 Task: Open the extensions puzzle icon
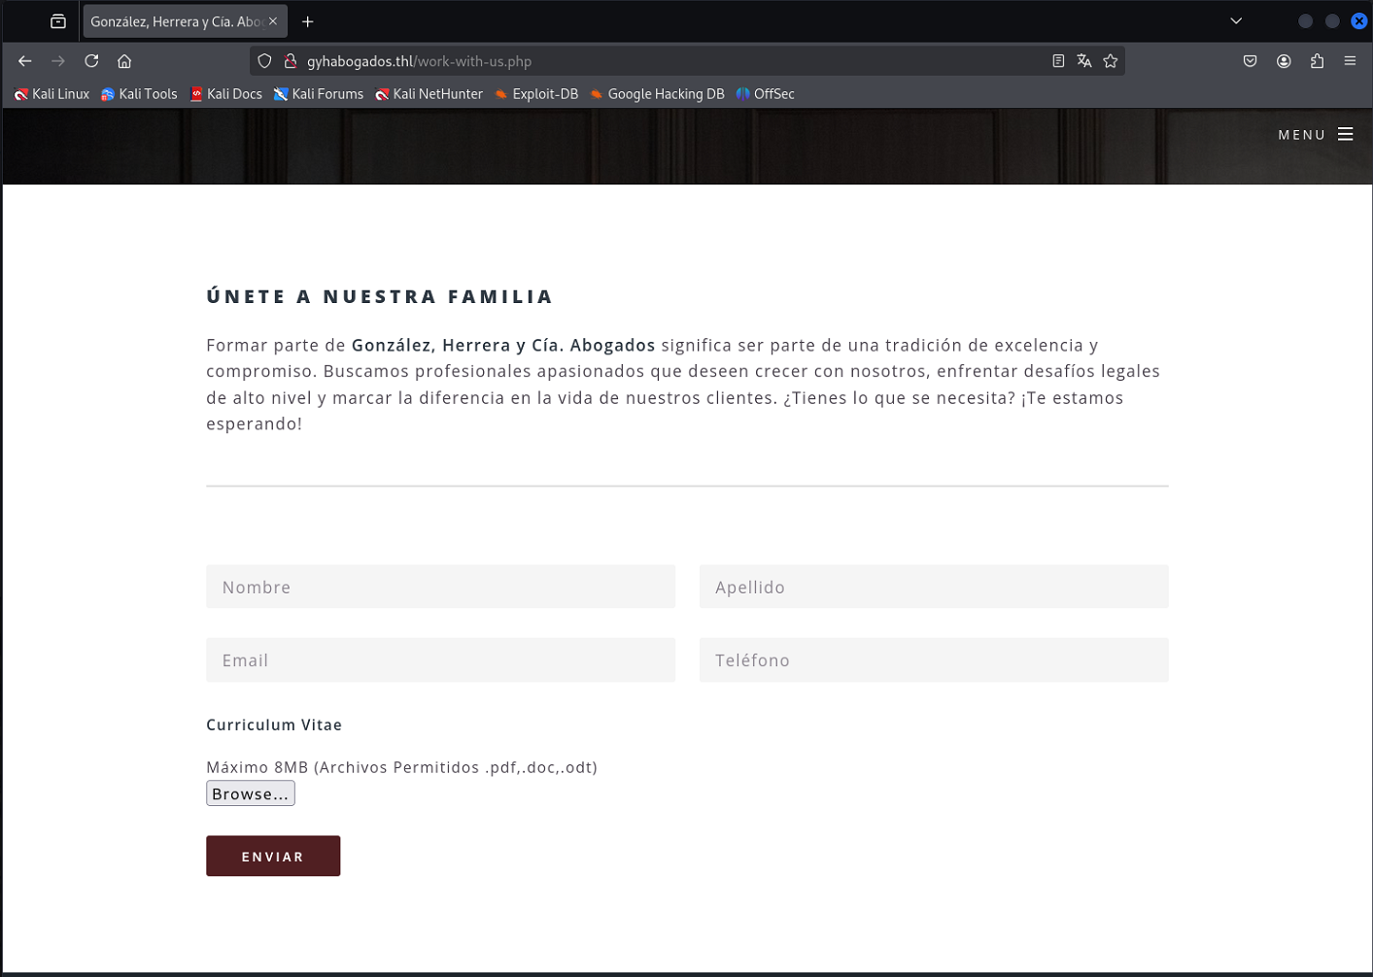(1317, 61)
